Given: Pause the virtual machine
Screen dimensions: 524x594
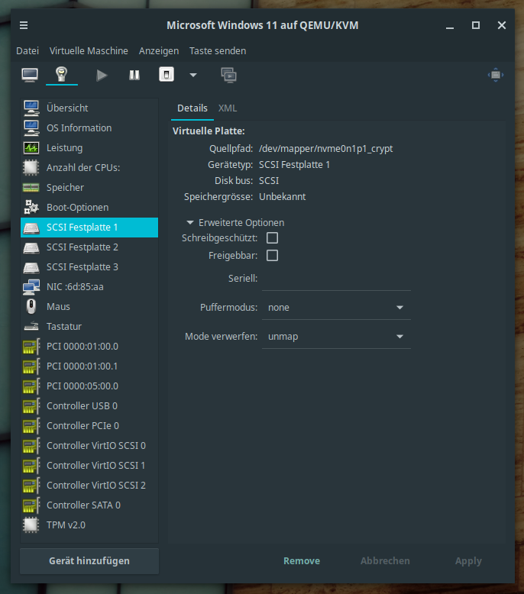Looking at the screenshot, I should click(x=134, y=75).
